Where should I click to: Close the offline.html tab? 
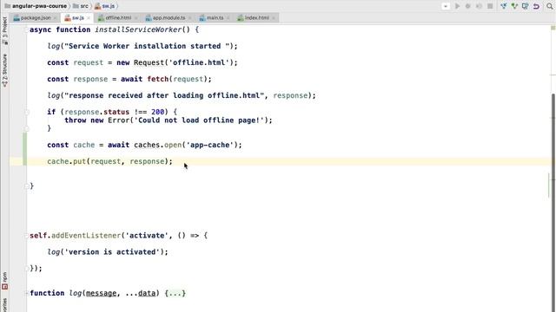(136, 18)
